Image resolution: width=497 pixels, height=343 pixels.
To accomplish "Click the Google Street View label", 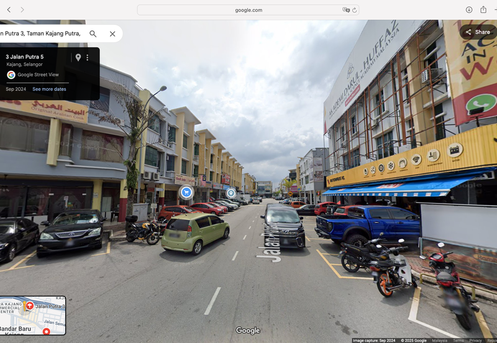I will (38, 75).
